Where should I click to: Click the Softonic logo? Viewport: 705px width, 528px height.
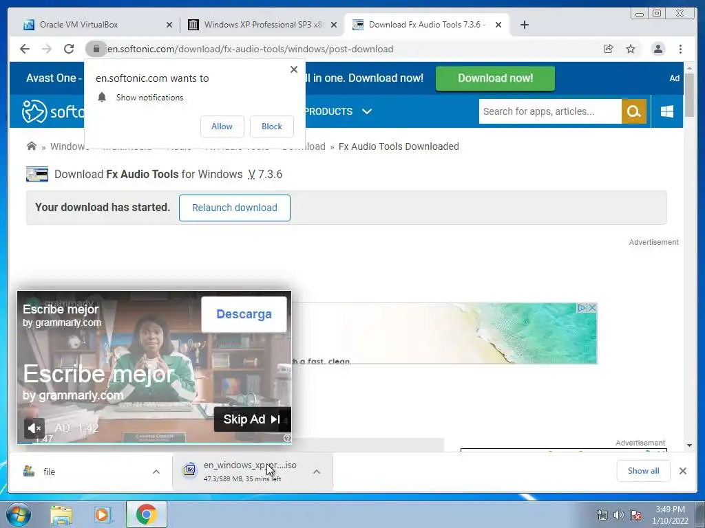[x=53, y=111]
